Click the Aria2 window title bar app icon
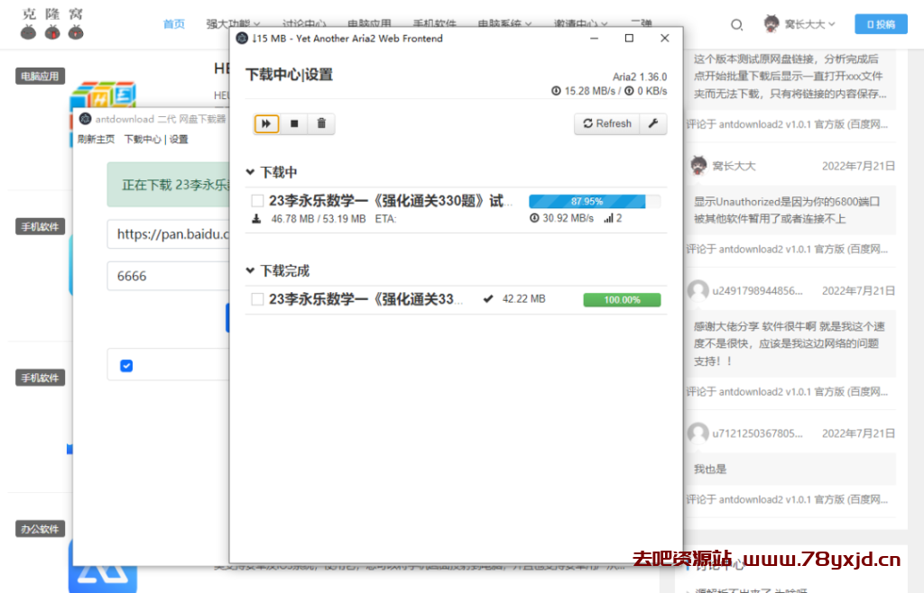 [242, 38]
